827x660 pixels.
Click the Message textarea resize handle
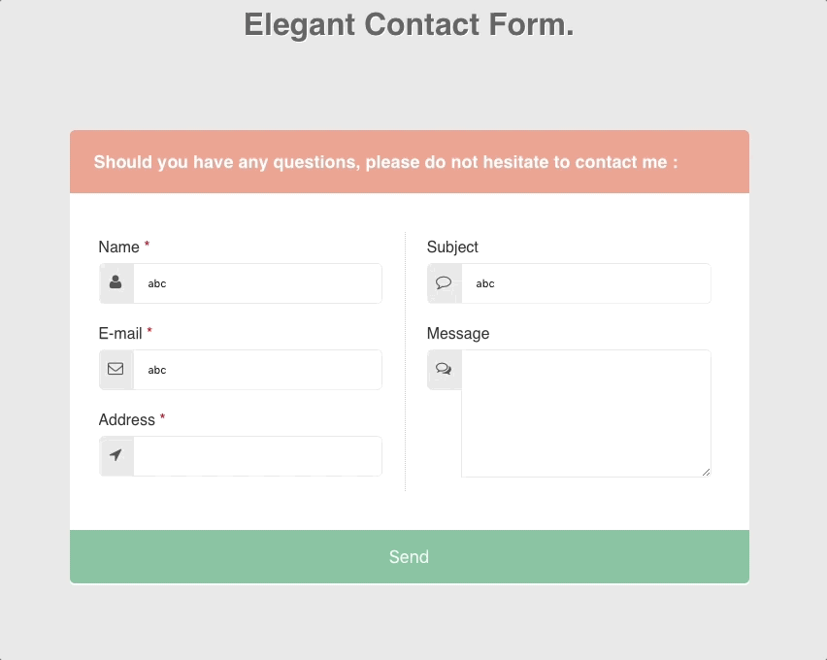[706, 472]
